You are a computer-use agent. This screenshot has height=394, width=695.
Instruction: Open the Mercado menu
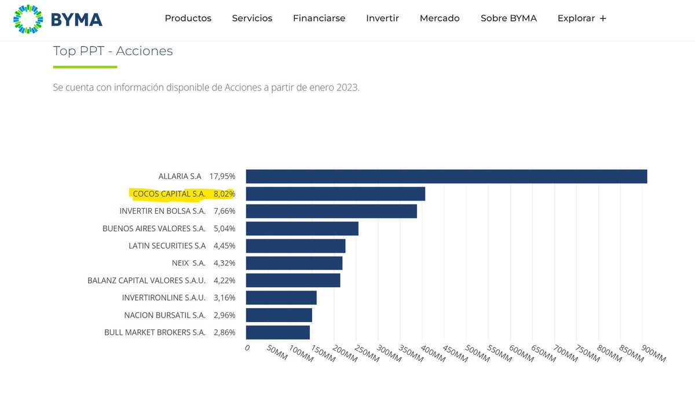click(440, 19)
